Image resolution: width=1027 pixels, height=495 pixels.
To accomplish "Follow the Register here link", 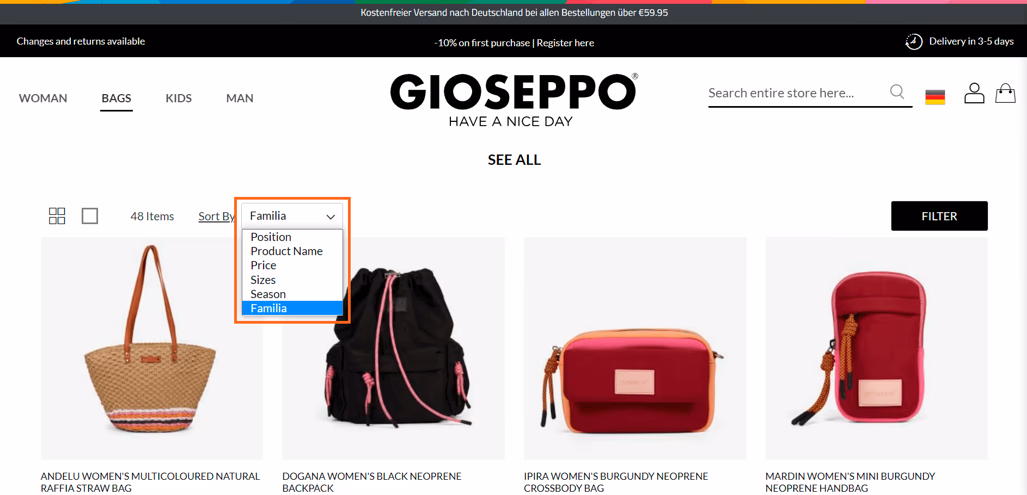I will pyautogui.click(x=565, y=43).
